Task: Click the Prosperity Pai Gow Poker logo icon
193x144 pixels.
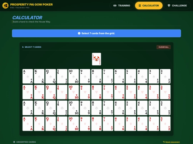Action: (5, 5)
